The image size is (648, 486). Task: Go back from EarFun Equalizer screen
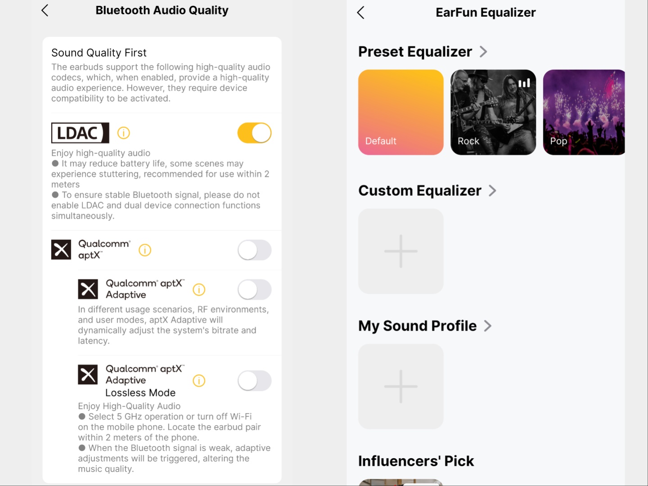(x=360, y=13)
